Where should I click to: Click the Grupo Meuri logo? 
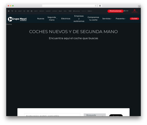17,19
